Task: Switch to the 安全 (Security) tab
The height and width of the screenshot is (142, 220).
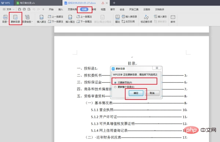Action: click(x=122, y=10)
